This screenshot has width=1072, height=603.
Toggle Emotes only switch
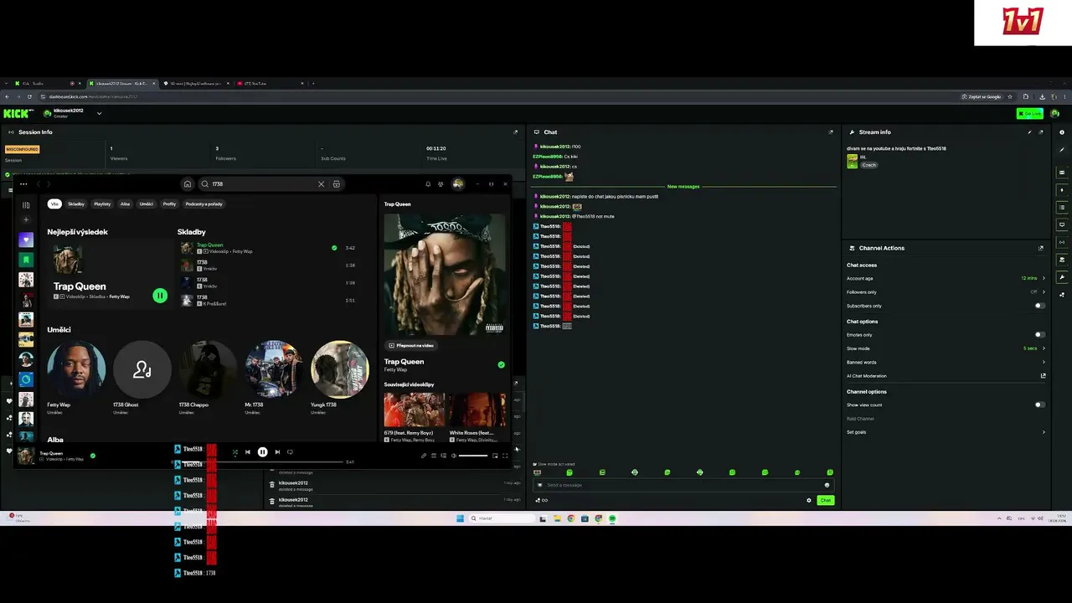[x=1039, y=335]
